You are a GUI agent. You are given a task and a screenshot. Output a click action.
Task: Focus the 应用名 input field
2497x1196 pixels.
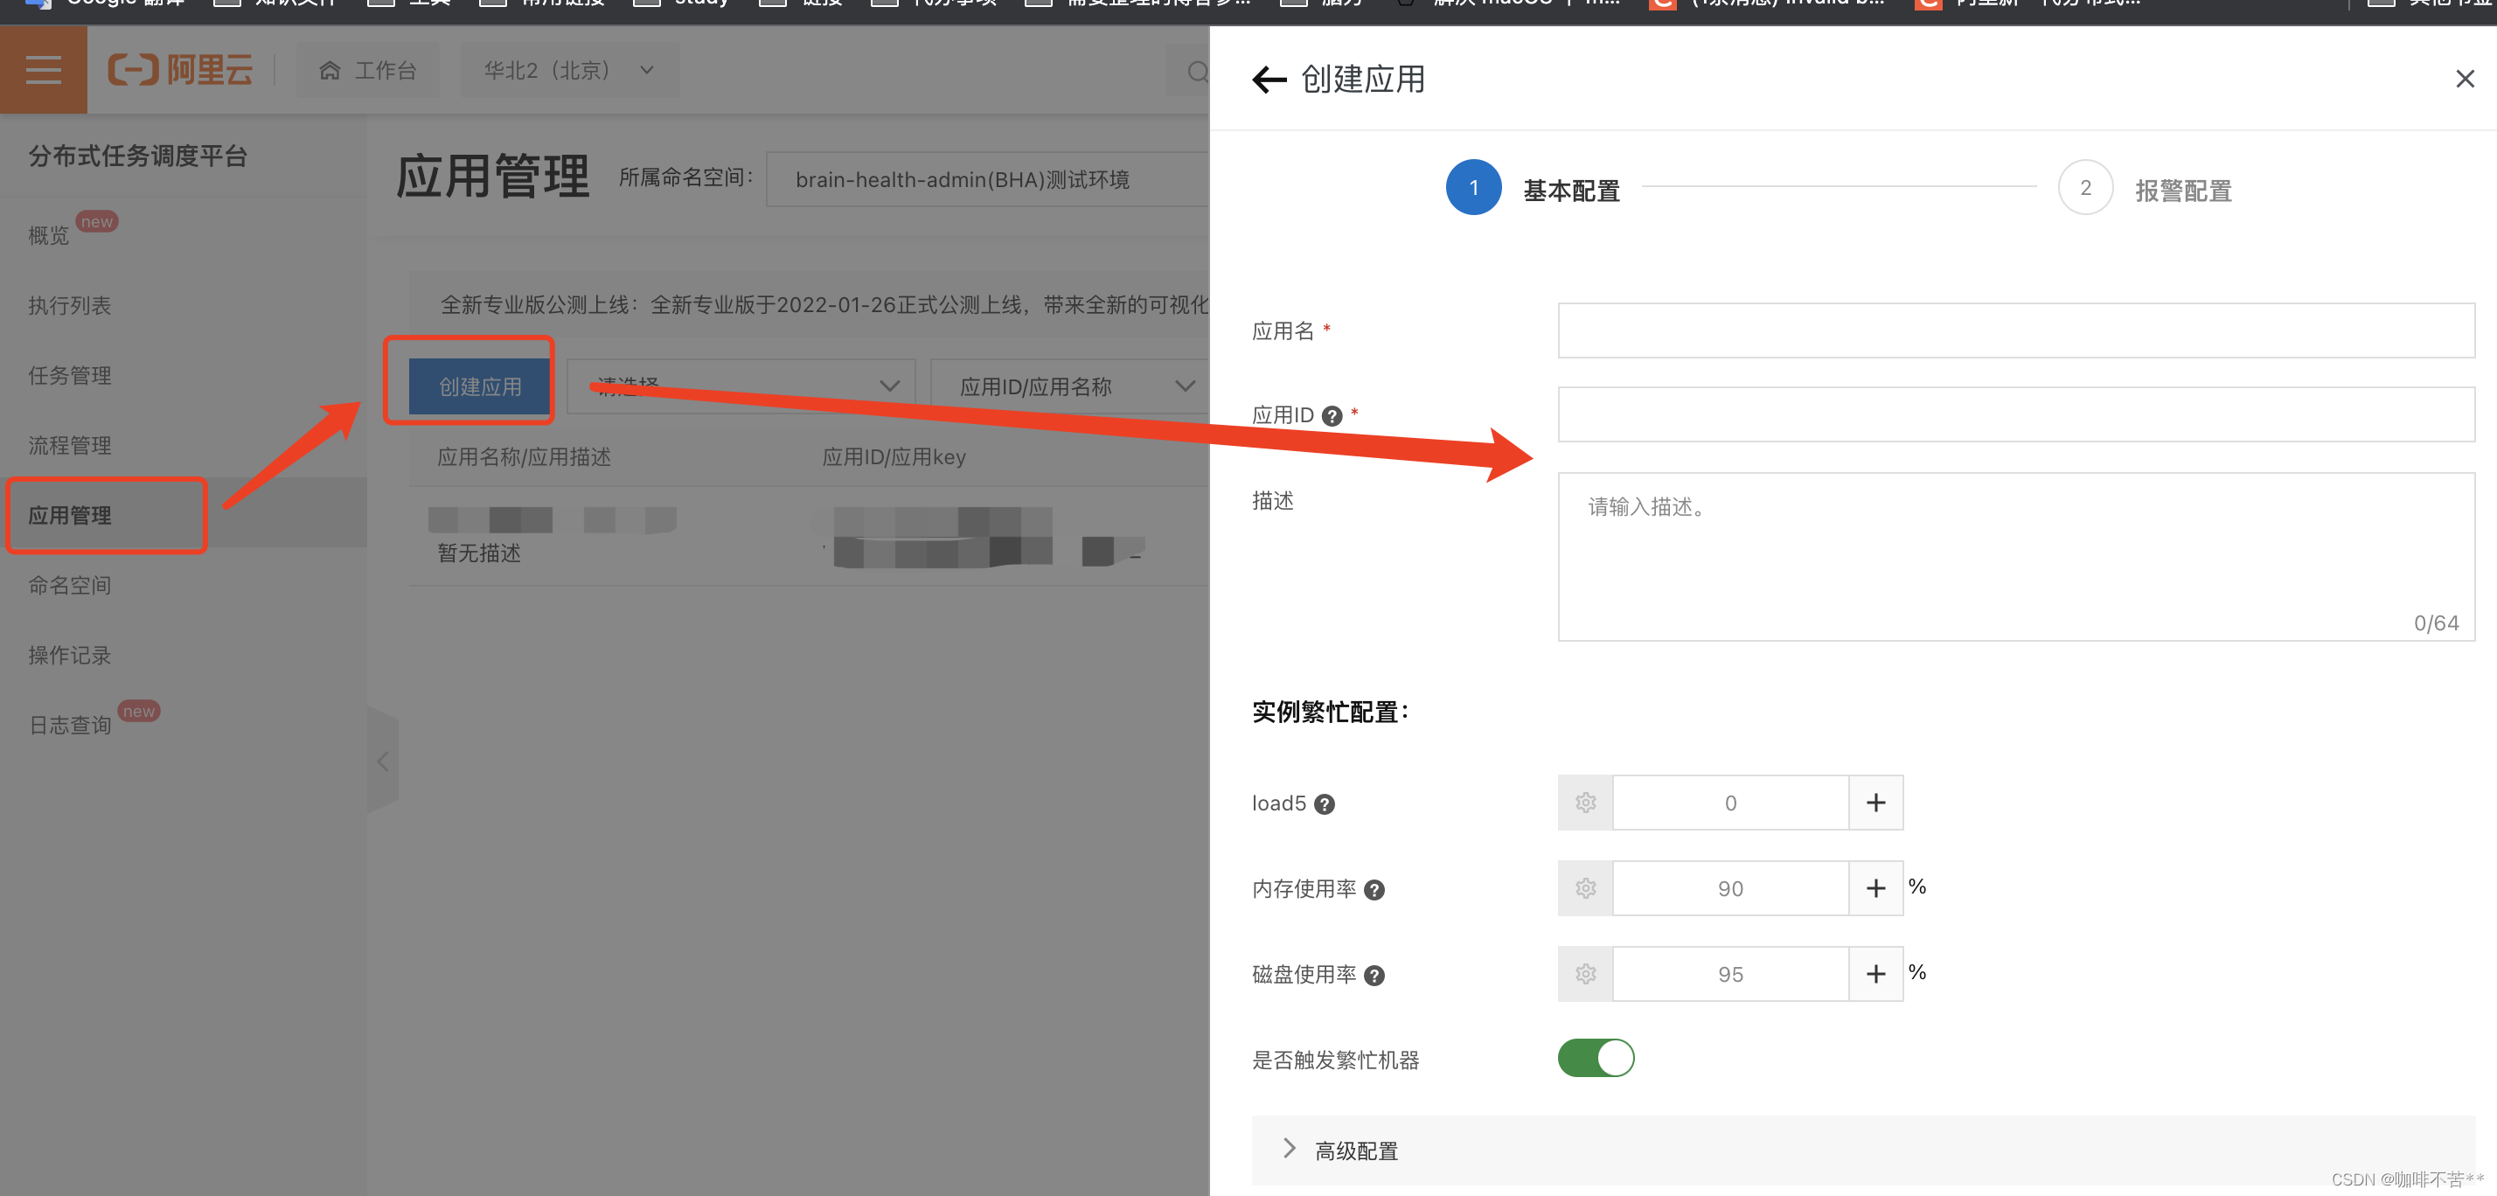[x=2015, y=330]
